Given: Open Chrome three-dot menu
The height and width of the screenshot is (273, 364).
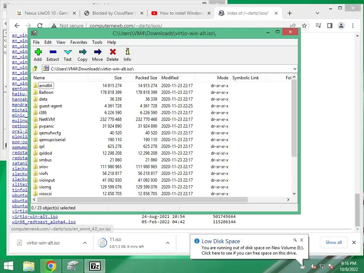Looking at the screenshot, I should [353, 26].
